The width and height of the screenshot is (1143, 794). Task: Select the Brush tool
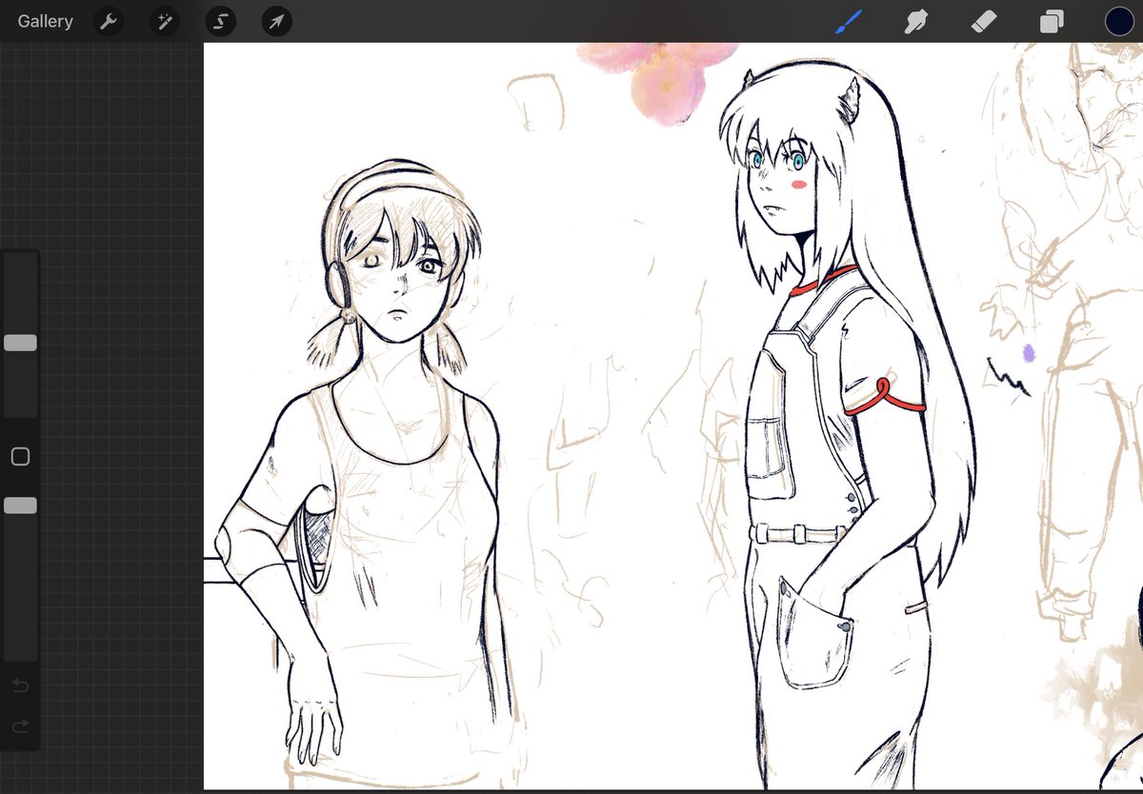[848, 21]
